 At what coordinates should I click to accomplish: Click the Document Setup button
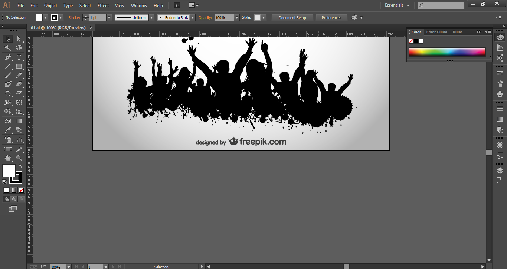tap(292, 18)
